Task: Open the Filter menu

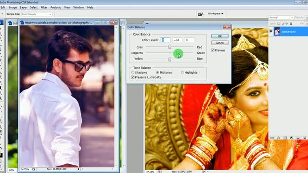Action: pos(44,7)
